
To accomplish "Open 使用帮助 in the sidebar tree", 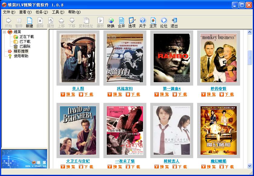I will point(21,56).
